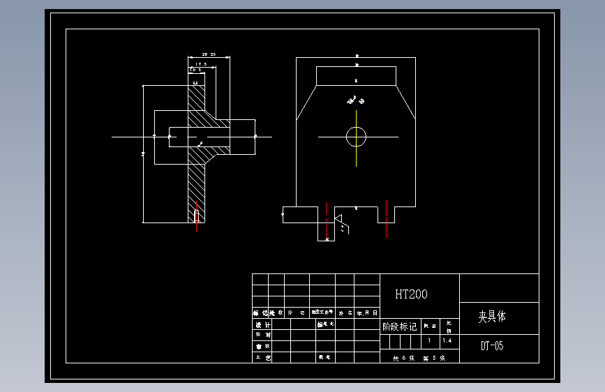
Task: Select the 阶段标记 title block label
Action: click(399, 327)
